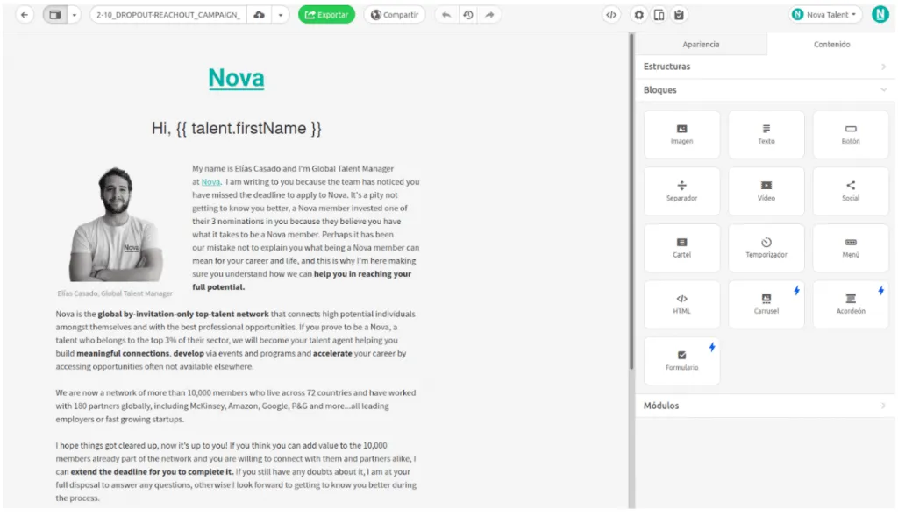Select the Social block
The image size is (898, 516).
click(851, 191)
